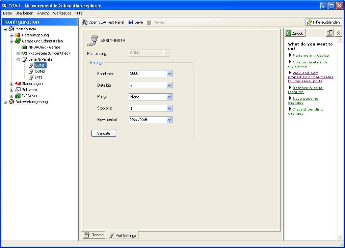Select the Port Settings tab
Screen dimensions: 345x248
coord(122,235)
